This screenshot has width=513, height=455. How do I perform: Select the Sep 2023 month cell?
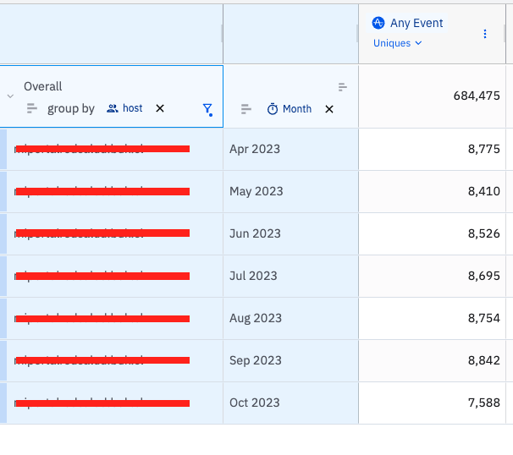[290, 360]
